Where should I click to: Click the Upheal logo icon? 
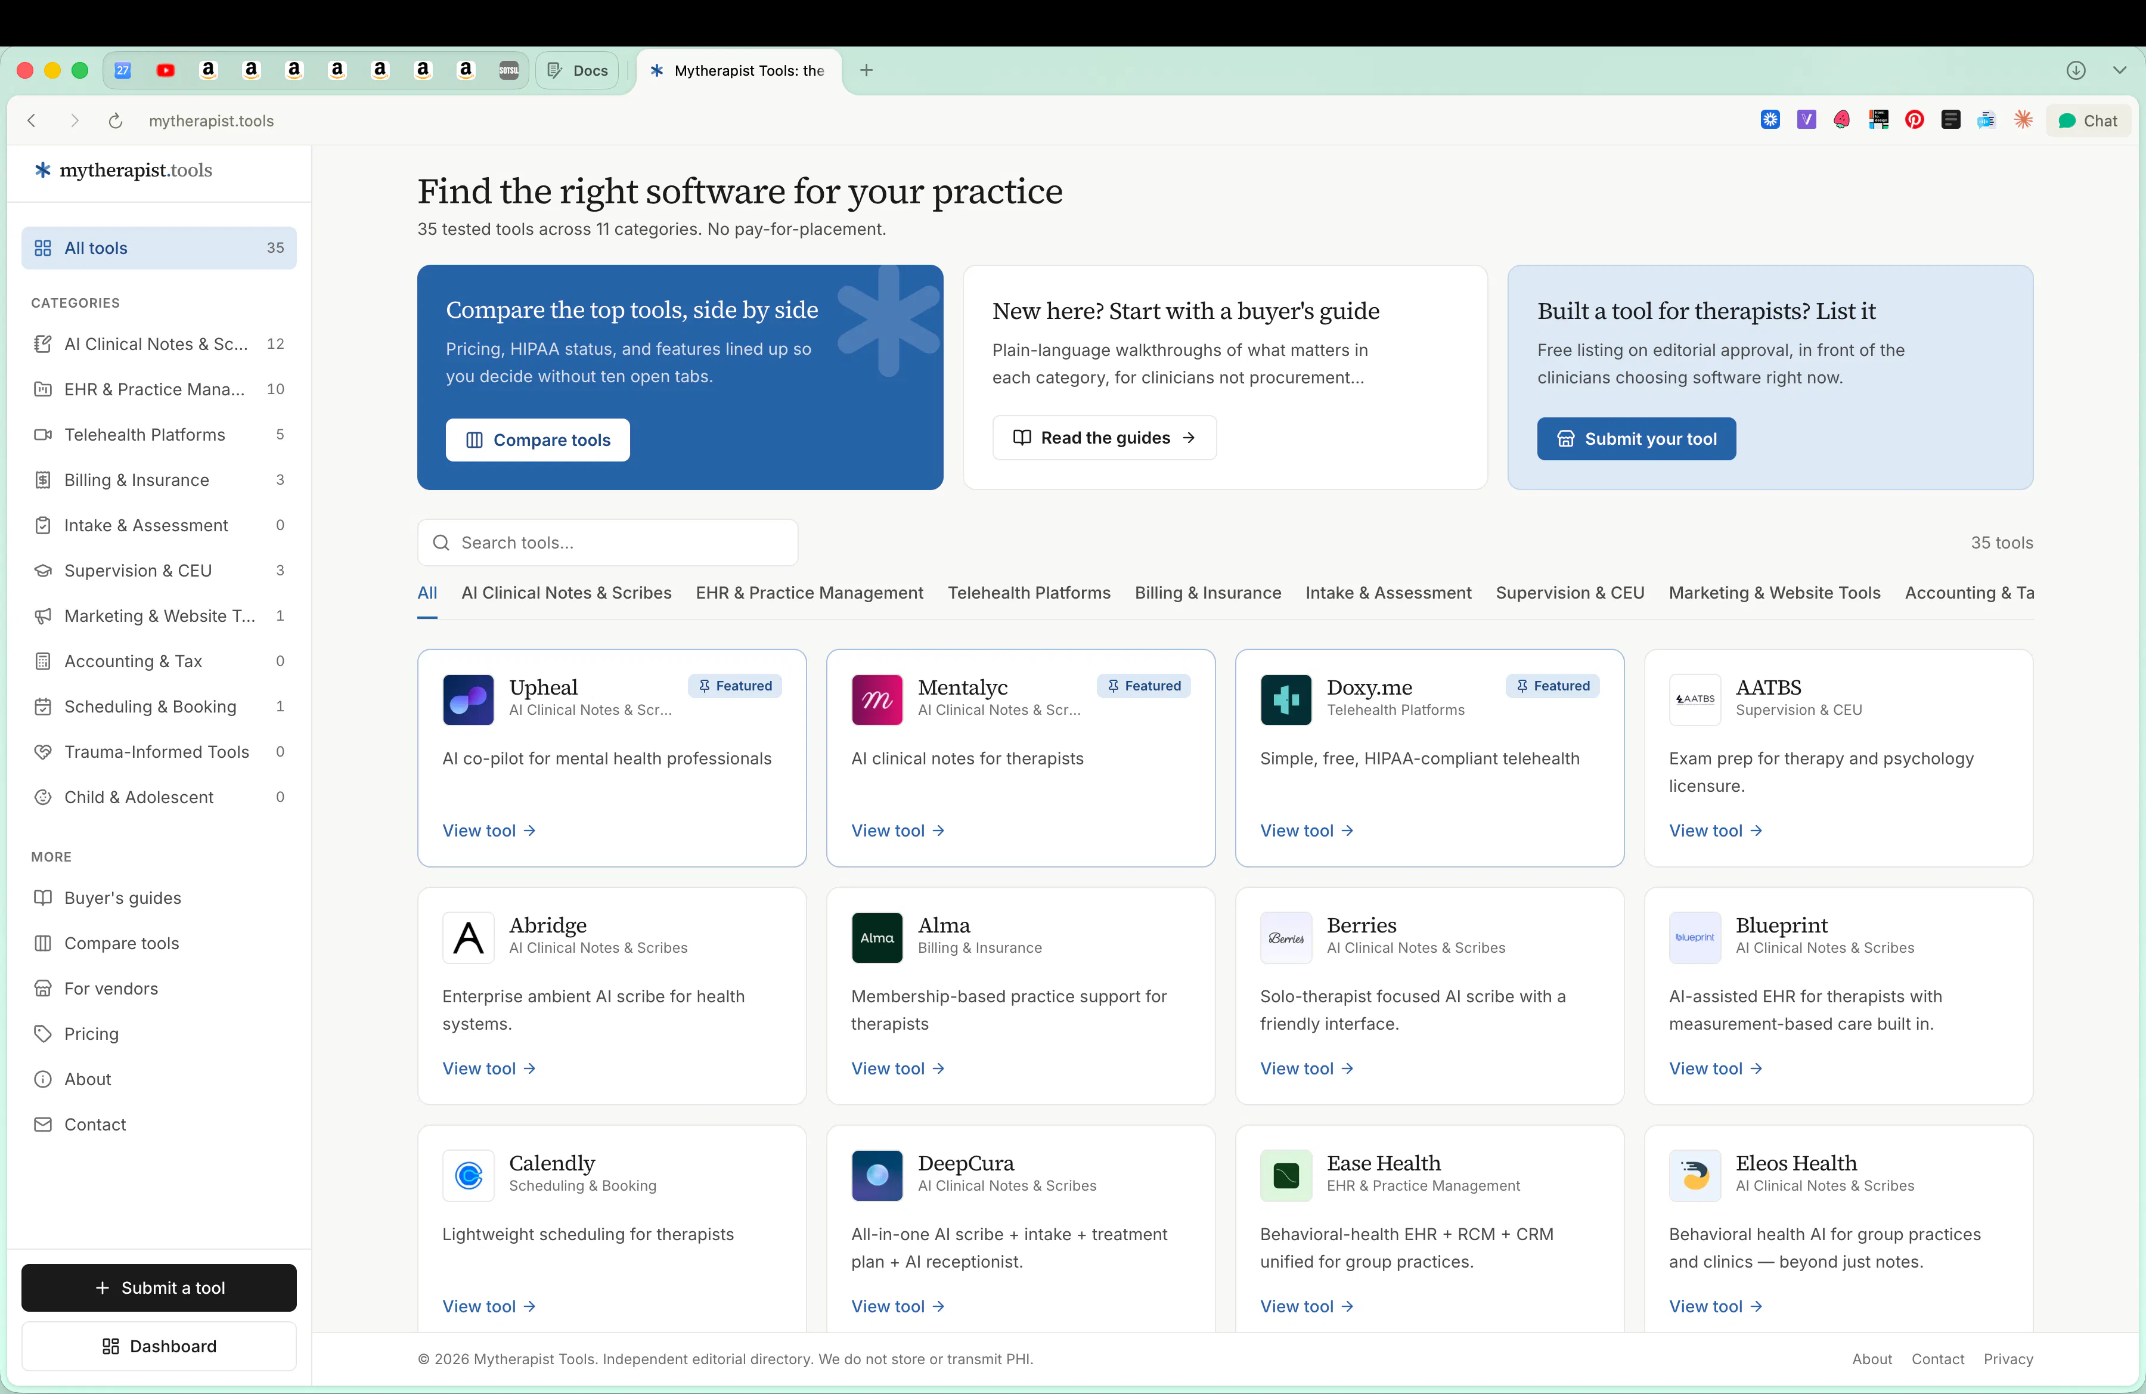click(x=468, y=700)
